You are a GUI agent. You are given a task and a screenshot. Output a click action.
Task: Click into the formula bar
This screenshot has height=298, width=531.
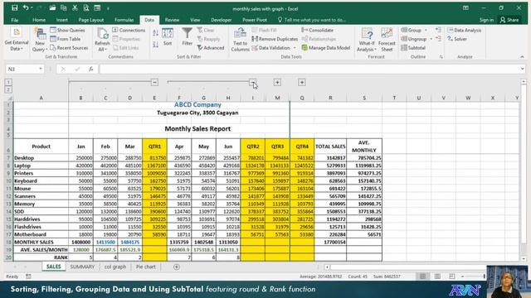point(309,69)
